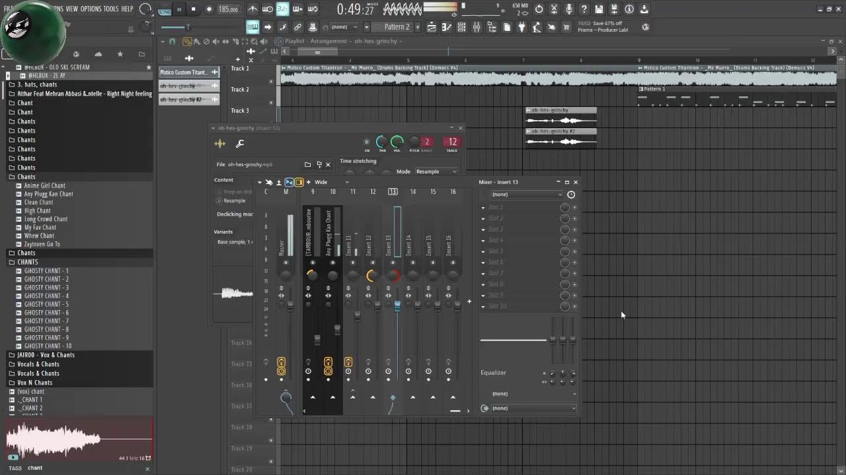Select the Resample radio option

click(x=220, y=201)
